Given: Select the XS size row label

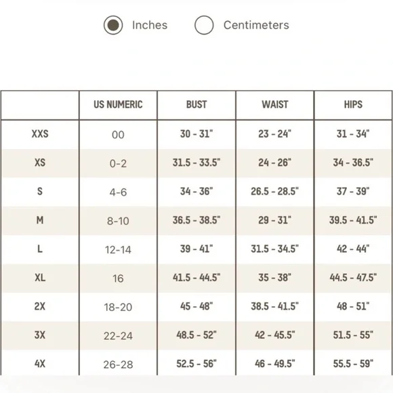Looking at the screenshot, I should point(40,163).
